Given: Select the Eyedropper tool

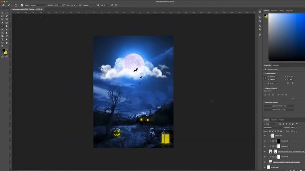Looking at the screenshot, I should click(2, 23).
